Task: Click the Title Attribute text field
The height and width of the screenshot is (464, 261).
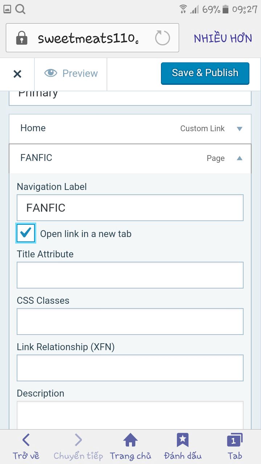Action: point(130,275)
